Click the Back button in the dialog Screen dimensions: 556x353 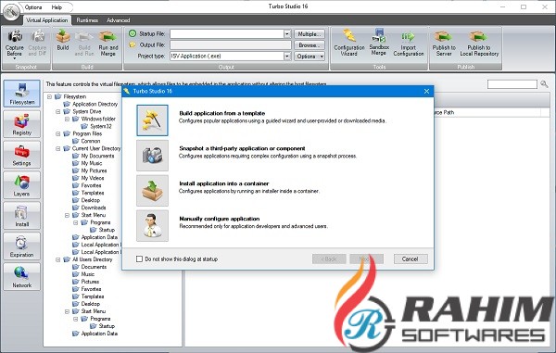coord(329,259)
